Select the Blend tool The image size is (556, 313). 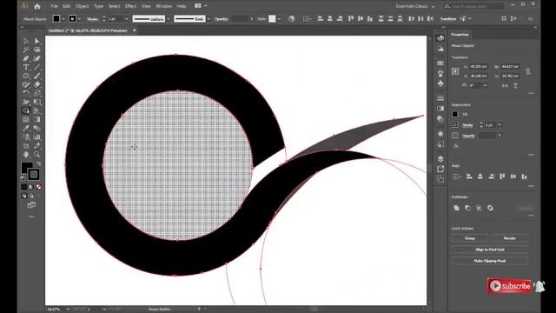(36, 128)
